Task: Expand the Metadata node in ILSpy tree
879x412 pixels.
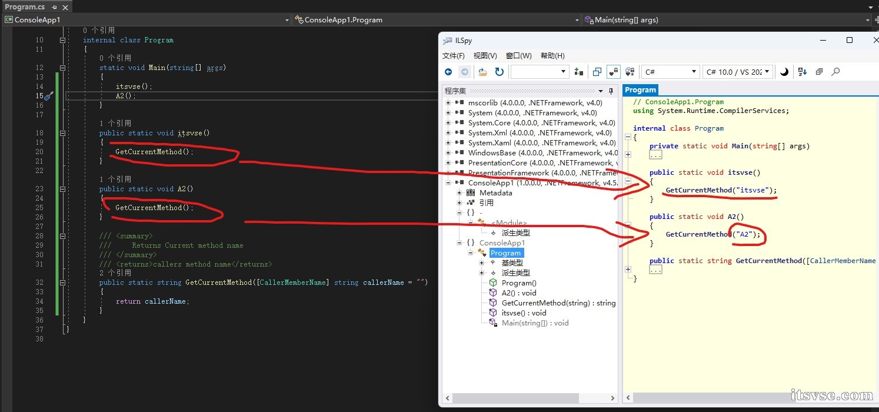Action: pyautogui.click(x=460, y=193)
